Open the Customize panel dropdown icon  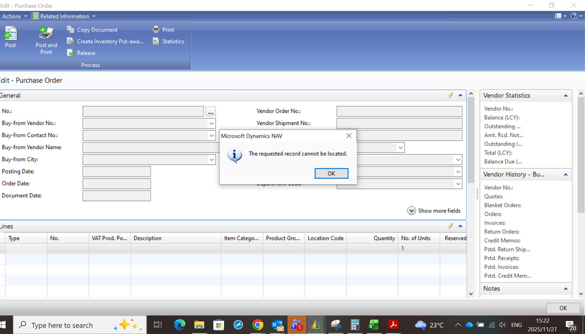click(560, 16)
